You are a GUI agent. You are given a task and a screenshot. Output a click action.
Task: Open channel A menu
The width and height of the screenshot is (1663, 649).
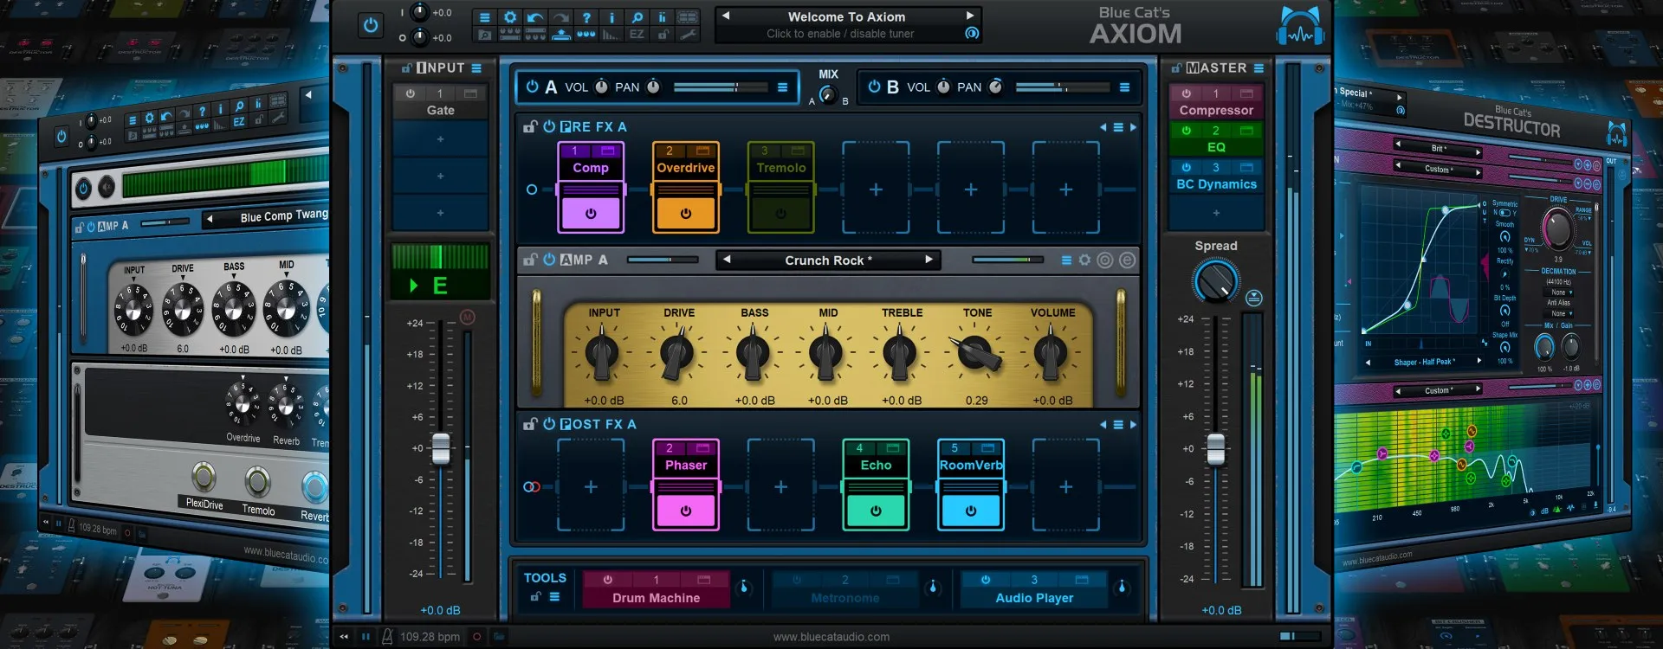[x=782, y=87]
